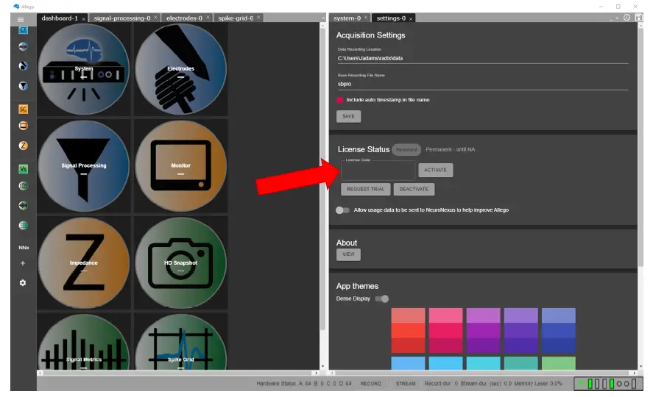
Task: Click the VIEW button under About
Action: tap(348, 254)
